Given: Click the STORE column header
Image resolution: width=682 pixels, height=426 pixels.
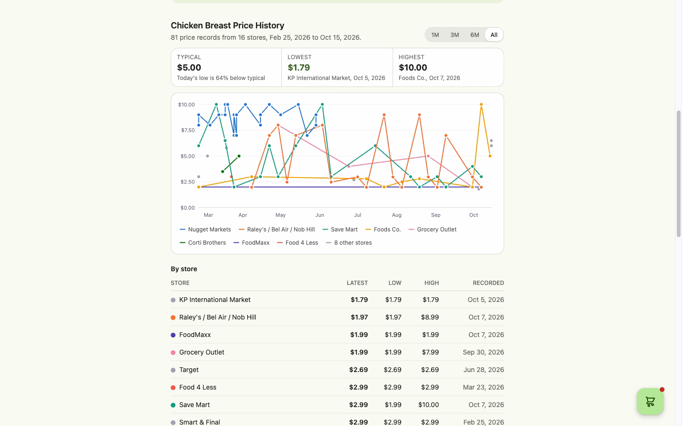Looking at the screenshot, I should click(x=180, y=283).
